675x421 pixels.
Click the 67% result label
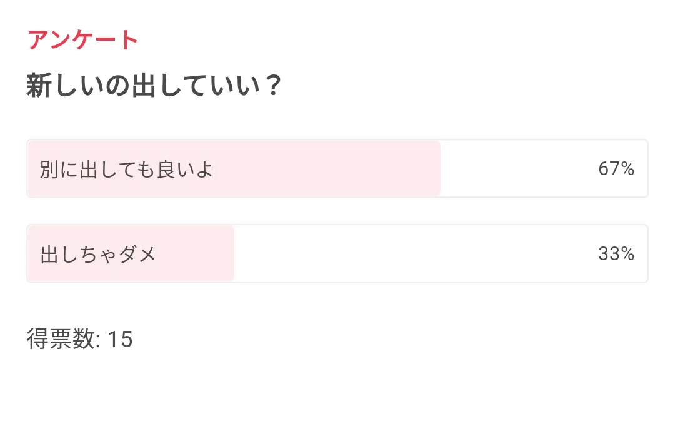(x=616, y=169)
